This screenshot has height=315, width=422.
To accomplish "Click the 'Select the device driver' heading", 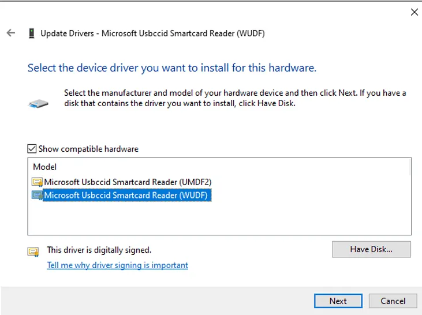I will [172, 67].
